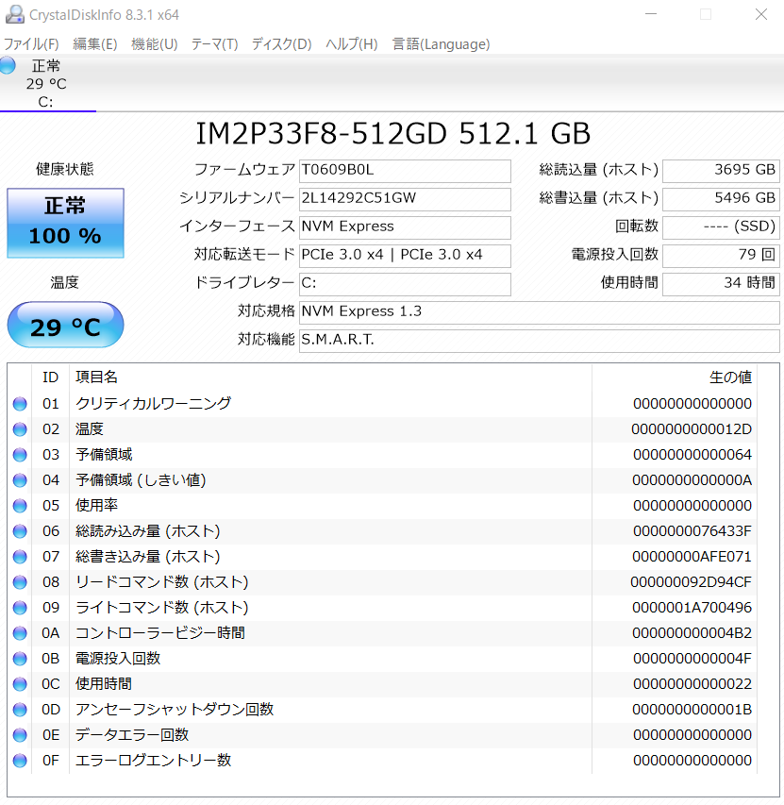784x805 pixels.
Task: Click status dot for リードコマンド数 row
Action: pos(20,582)
